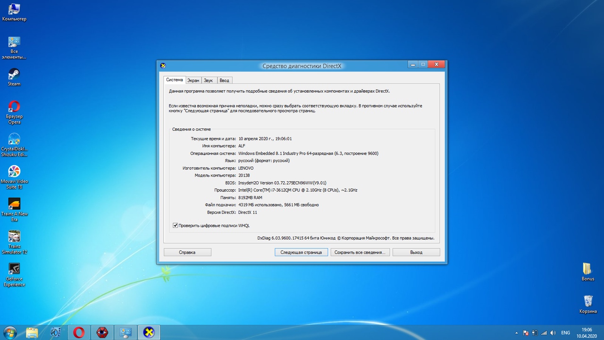
Task: Switch to the Экран tab
Action: click(x=193, y=80)
